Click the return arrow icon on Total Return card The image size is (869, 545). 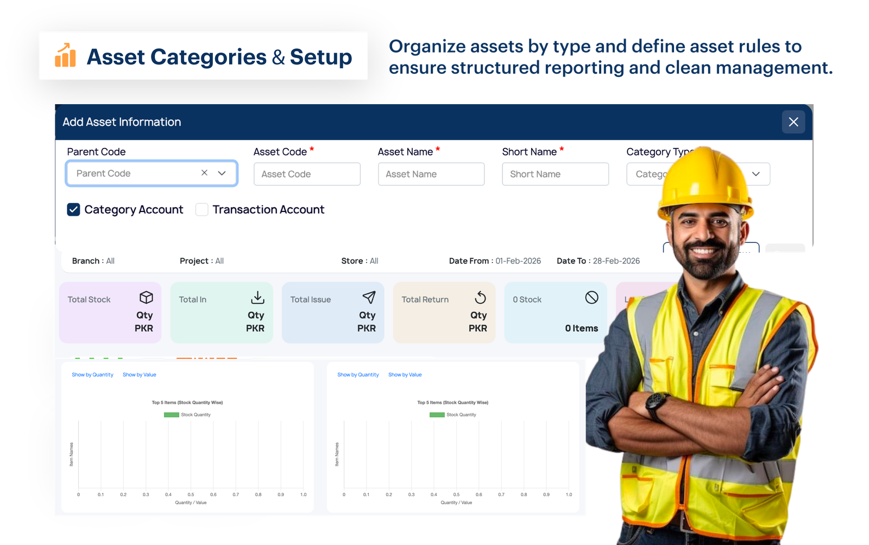(480, 297)
